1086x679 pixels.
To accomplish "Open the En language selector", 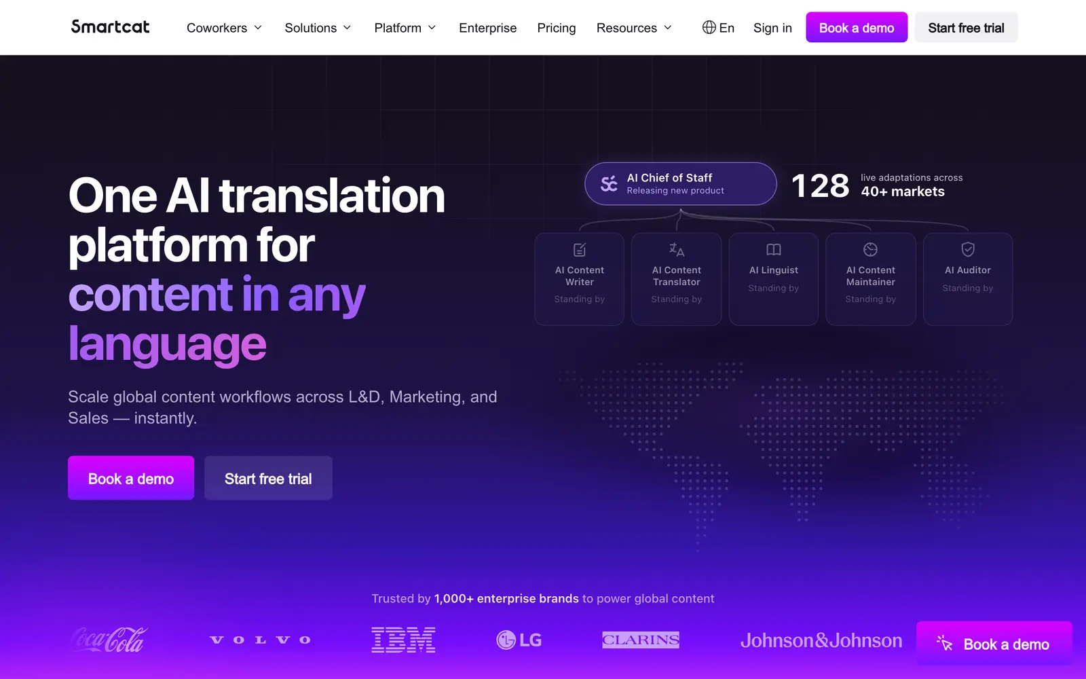I will [718, 28].
